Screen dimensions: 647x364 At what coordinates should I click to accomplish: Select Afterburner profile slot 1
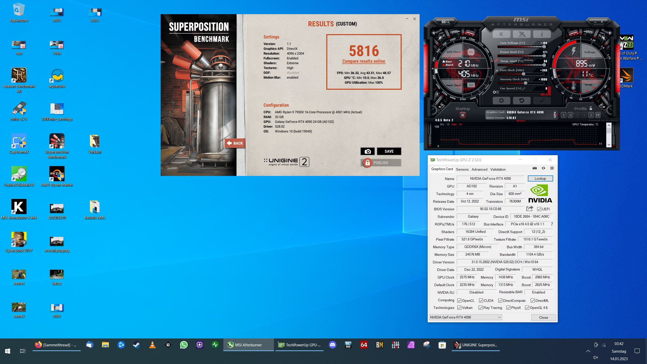coord(564,115)
